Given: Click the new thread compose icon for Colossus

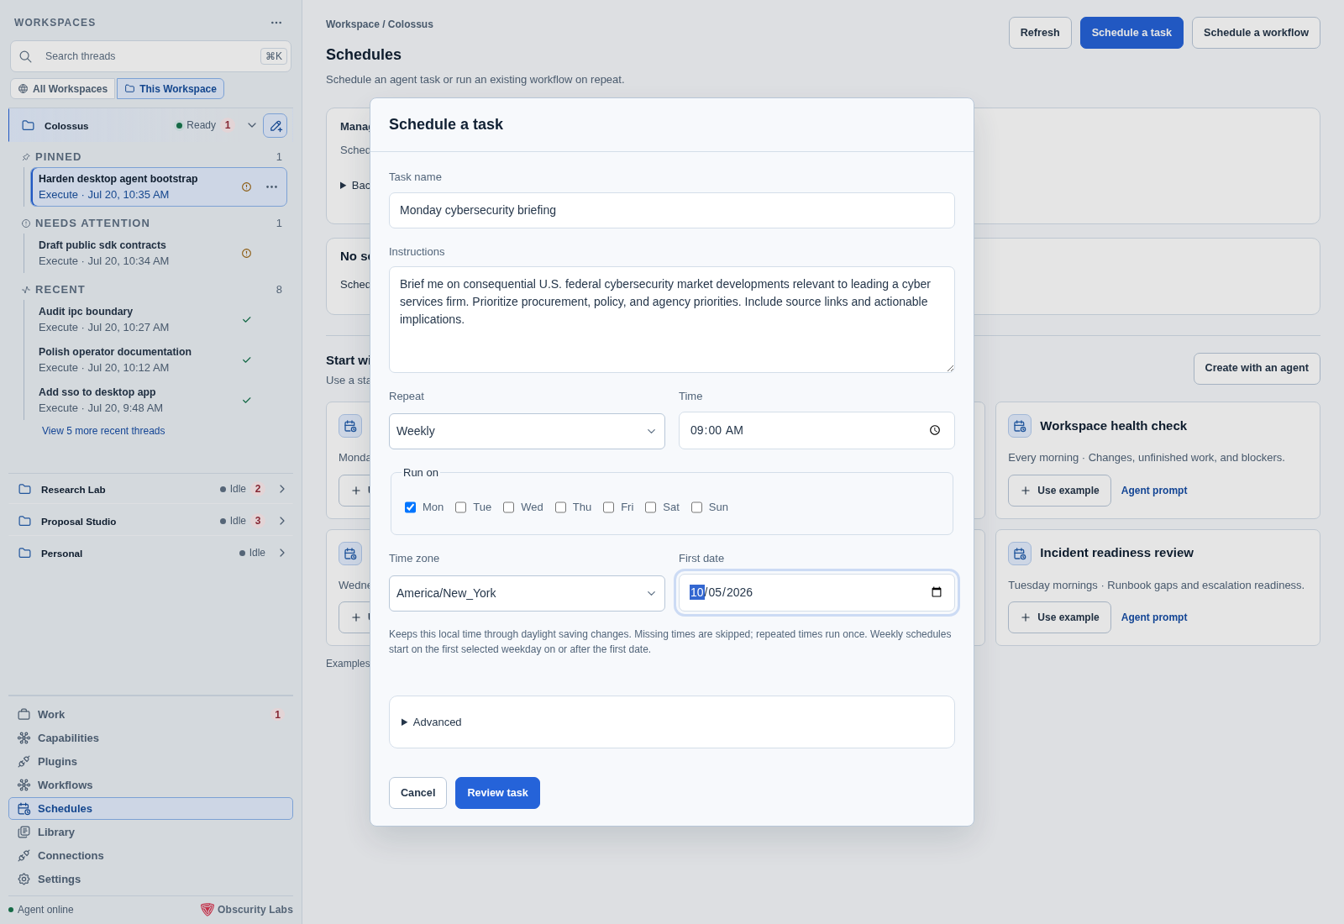Looking at the screenshot, I should pyautogui.click(x=275, y=125).
